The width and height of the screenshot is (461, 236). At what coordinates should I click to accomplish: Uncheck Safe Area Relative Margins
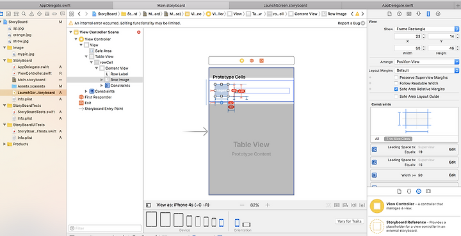[x=396, y=89]
